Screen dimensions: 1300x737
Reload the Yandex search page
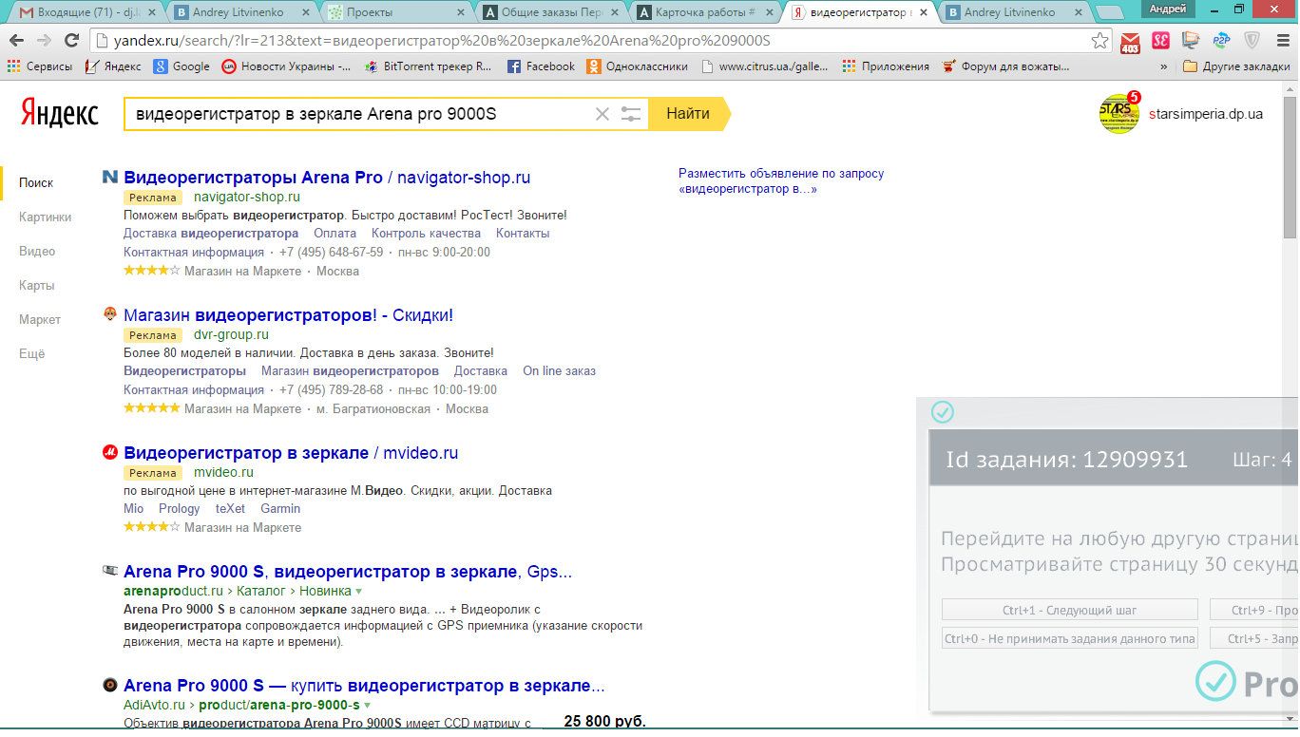(71, 41)
